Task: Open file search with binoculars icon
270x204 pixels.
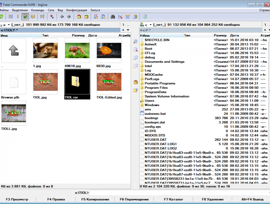Action: pos(113,17)
